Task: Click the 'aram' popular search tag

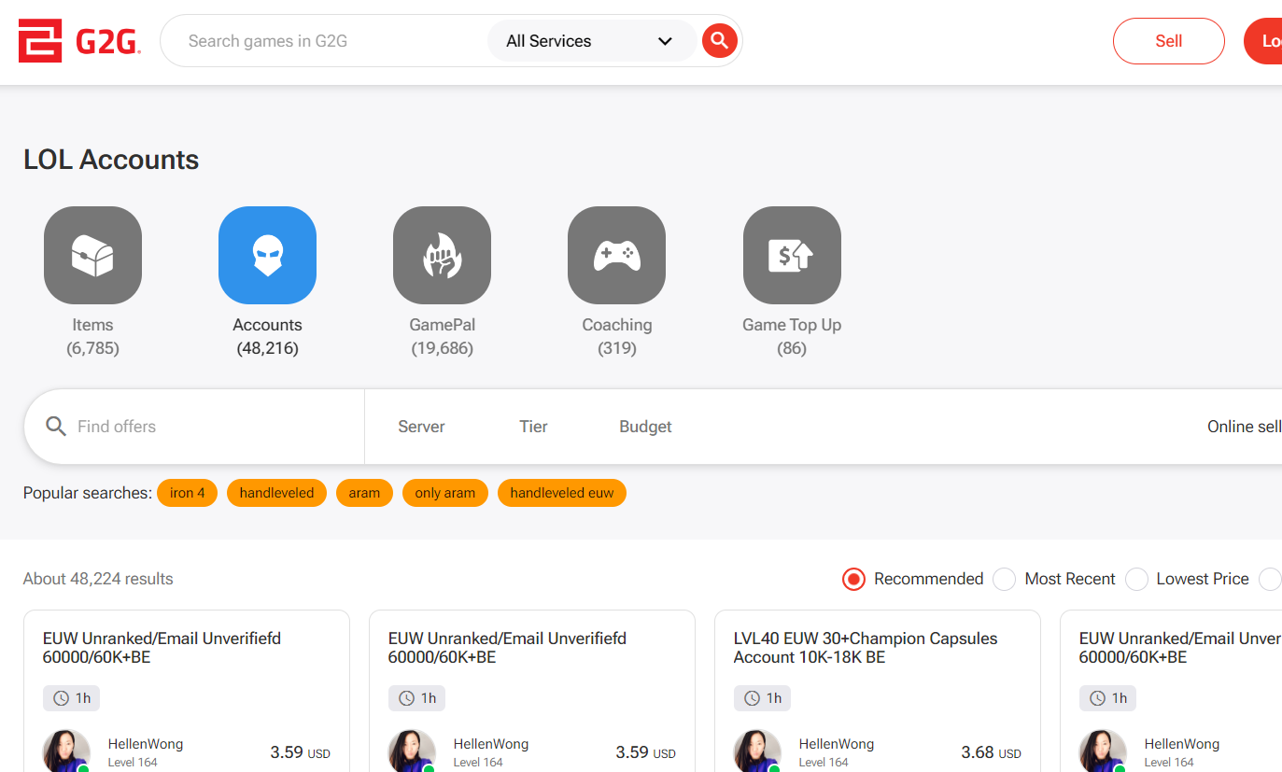Action: [x=364, y=493]
